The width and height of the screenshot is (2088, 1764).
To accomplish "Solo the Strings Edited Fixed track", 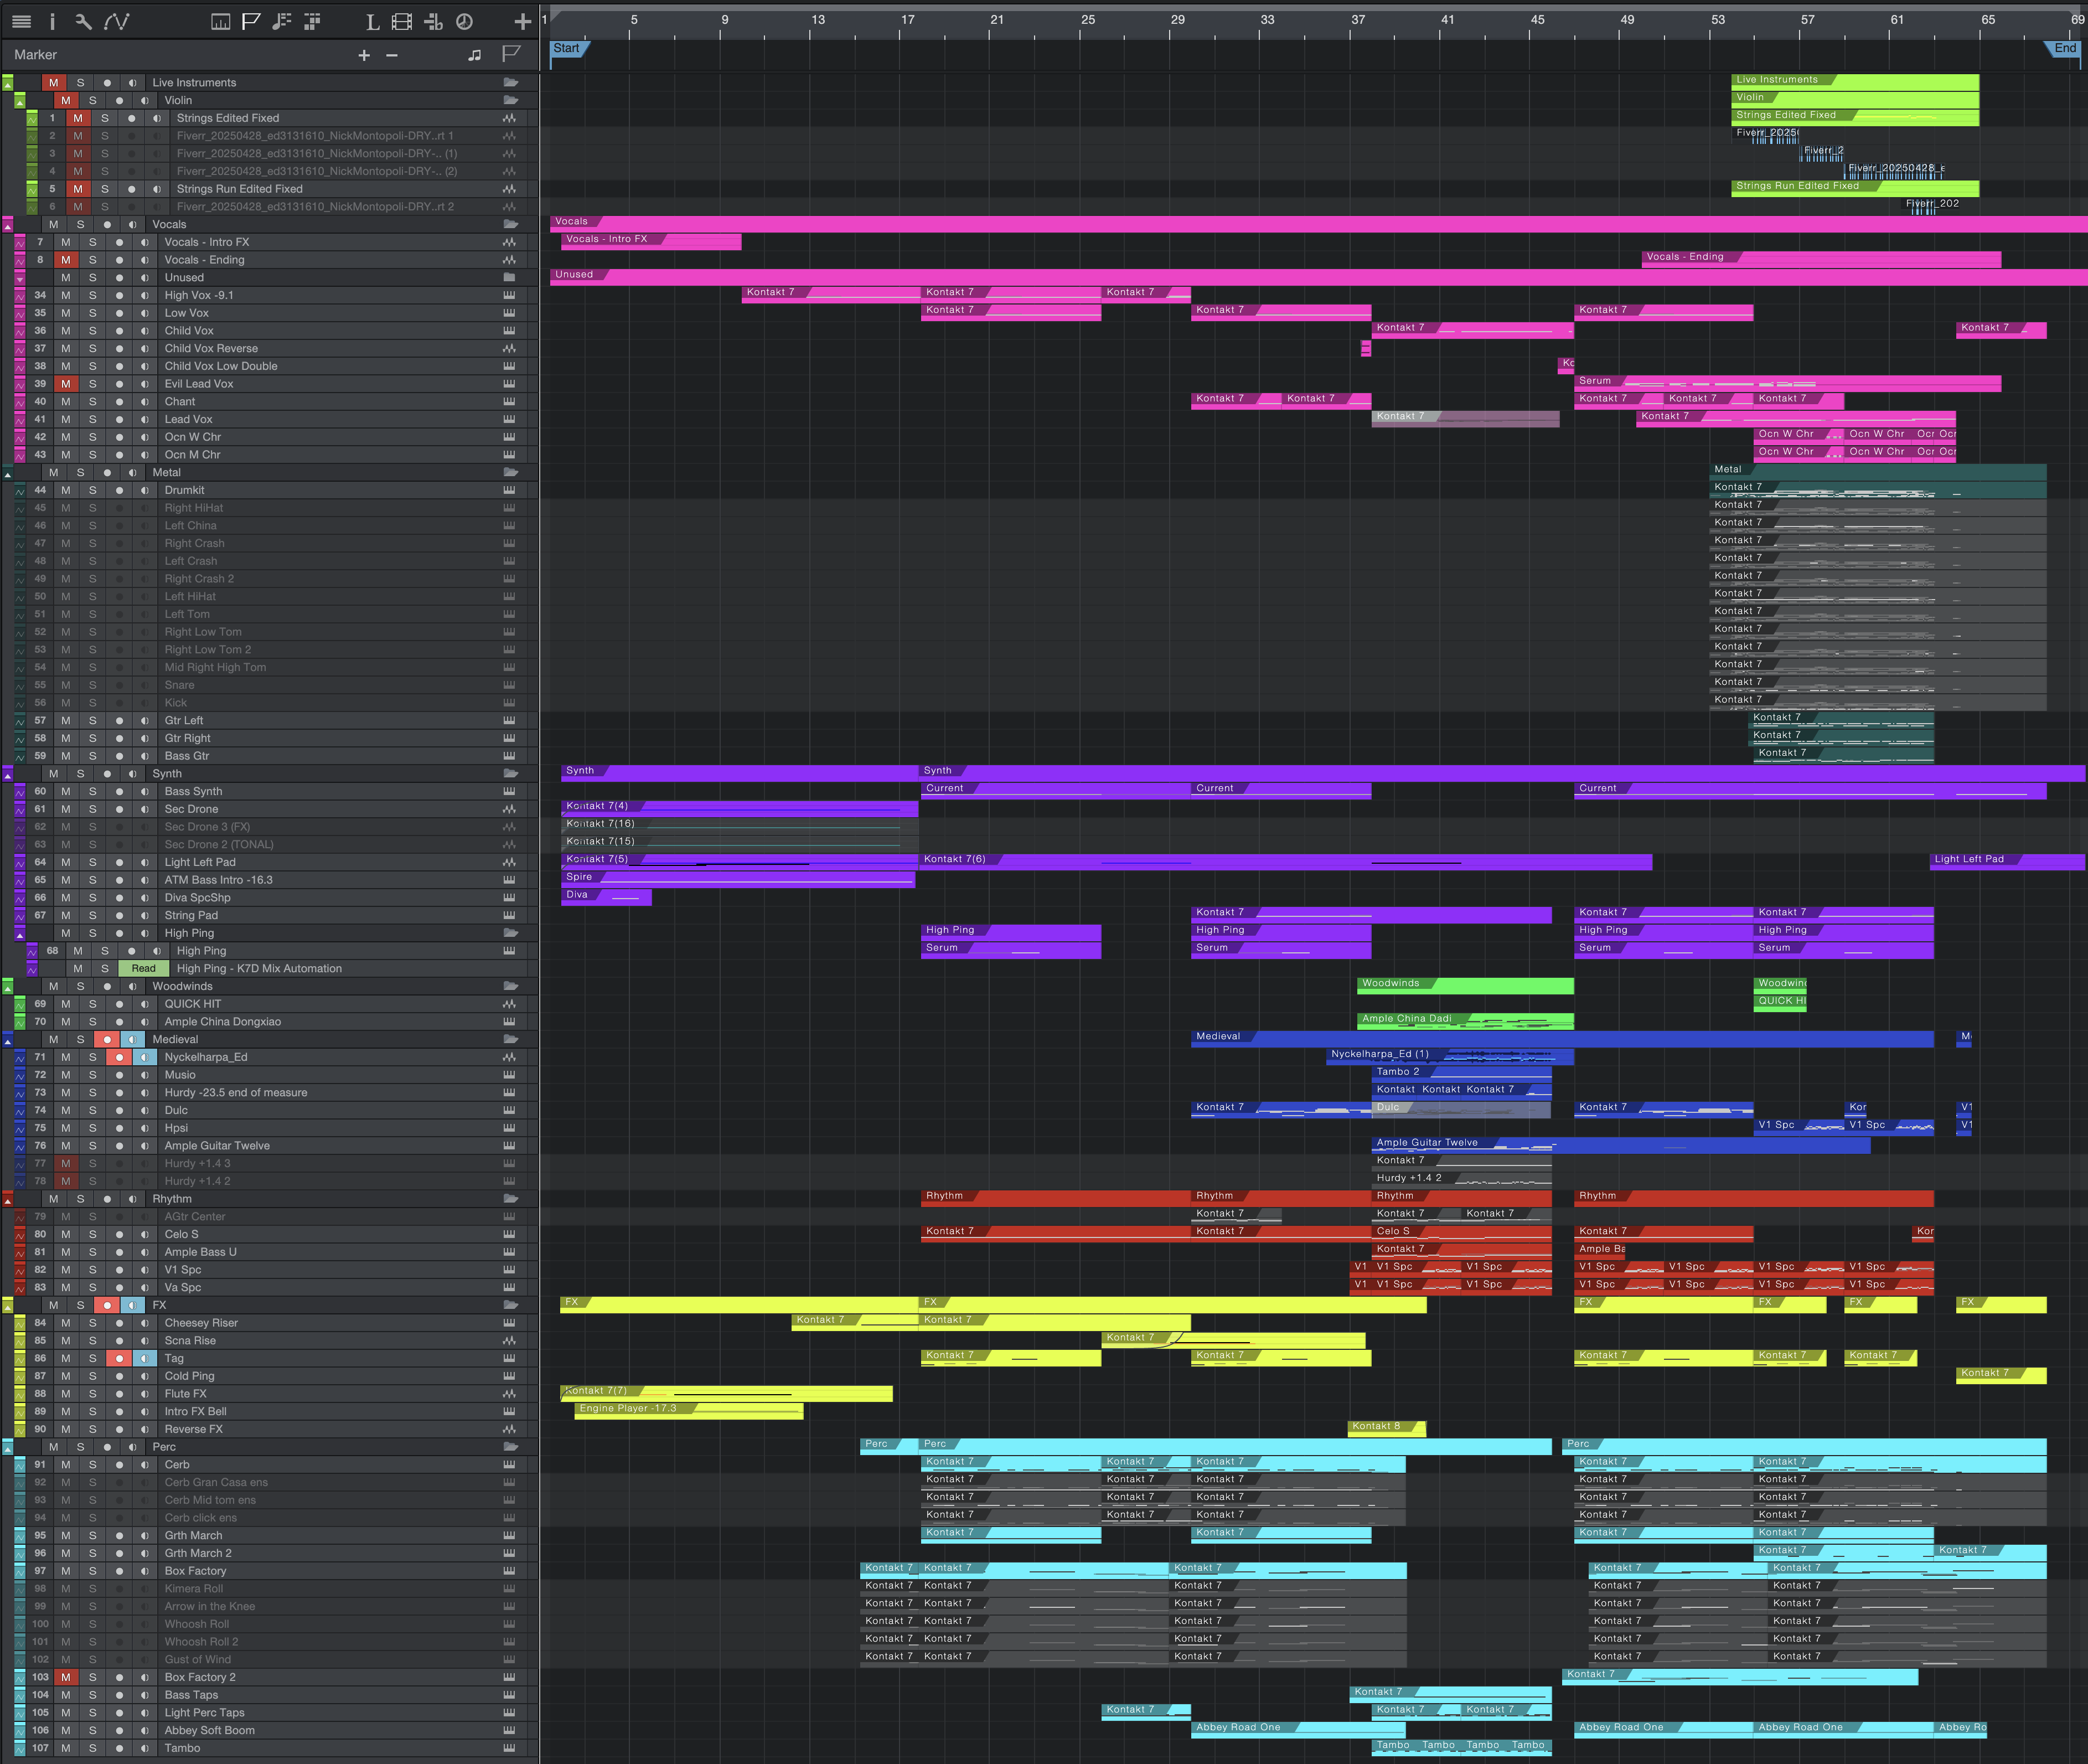I will 105,118.
